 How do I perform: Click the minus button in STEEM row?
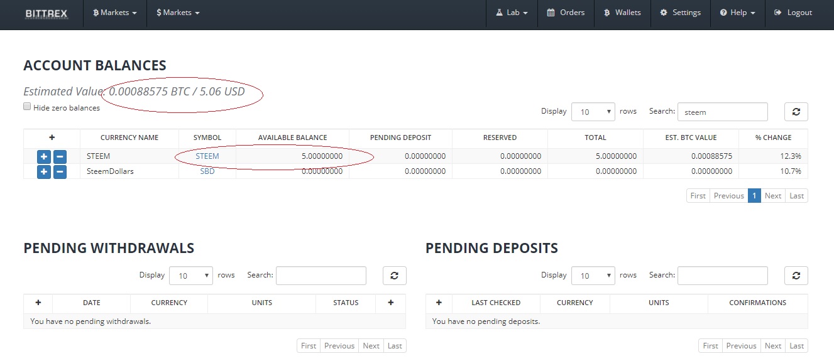(x=60, y=156)
